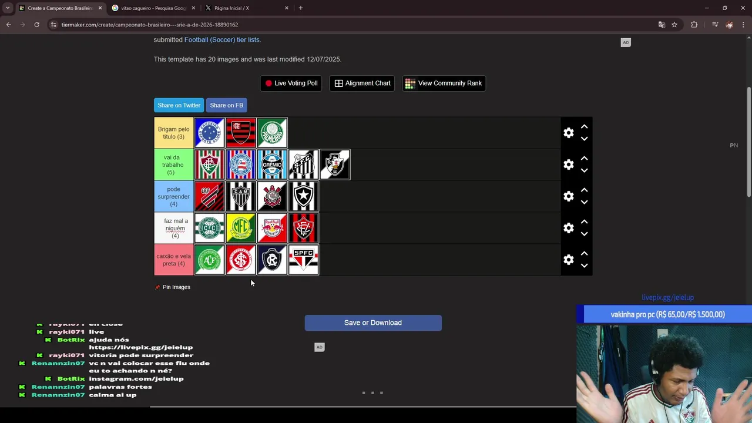752x423 pixels.
Task: Select the Flamengo crest in title tier
Action: pos(241,133)
